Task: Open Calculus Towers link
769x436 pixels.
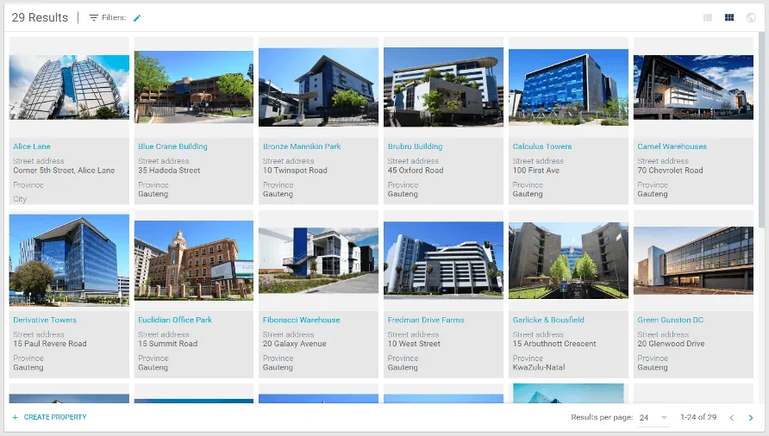Action: (x=542, y=146)
